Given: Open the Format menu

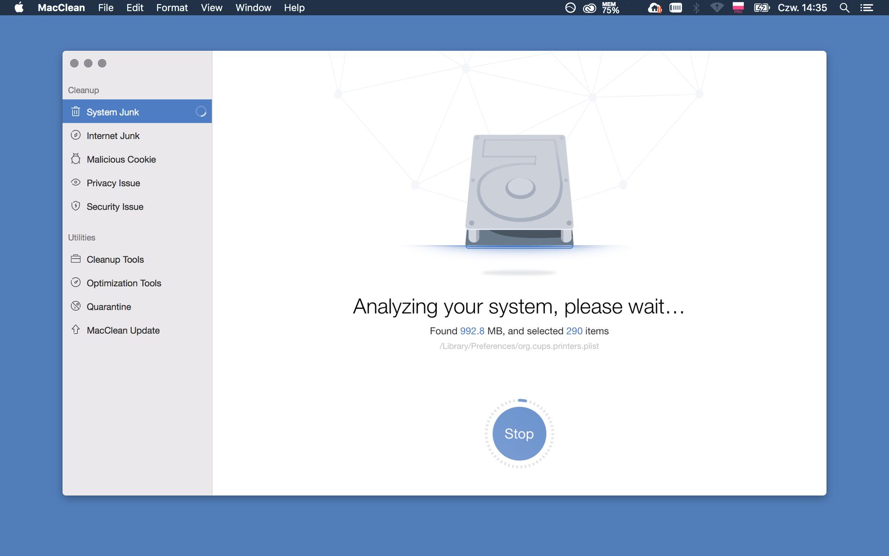Looking at the screenshot, I should click(x=172, y=7).
